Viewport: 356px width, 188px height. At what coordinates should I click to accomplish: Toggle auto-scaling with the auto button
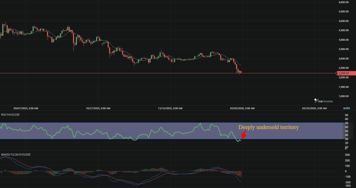point(346,108)
